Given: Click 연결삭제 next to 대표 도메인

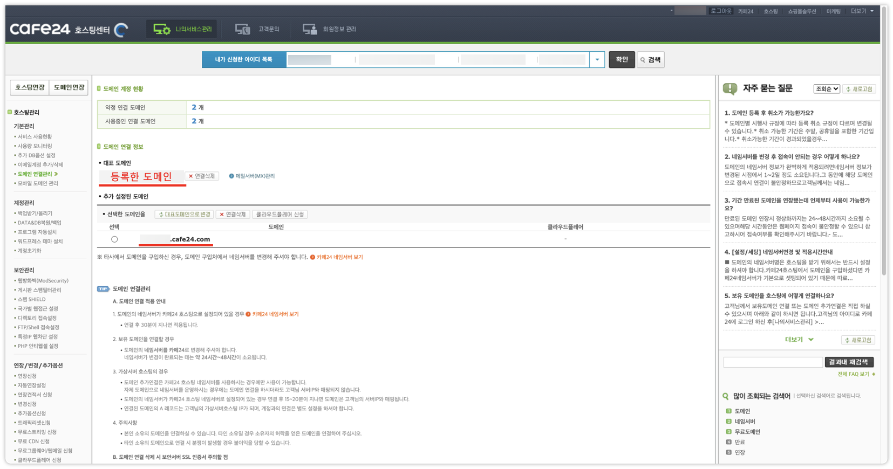Looking at the screenshot, I should pyautogui.click(x=202, y=176).
